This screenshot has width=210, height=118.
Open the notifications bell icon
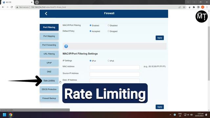point(206,115)
